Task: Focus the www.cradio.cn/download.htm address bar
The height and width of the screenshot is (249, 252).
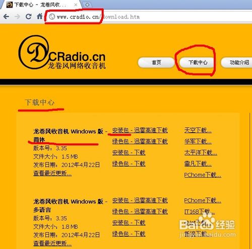Action: click(x=148, y=17)
